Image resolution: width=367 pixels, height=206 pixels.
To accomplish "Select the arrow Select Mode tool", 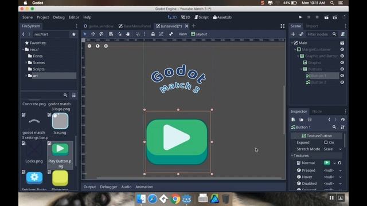I will [x=85, y=34].
